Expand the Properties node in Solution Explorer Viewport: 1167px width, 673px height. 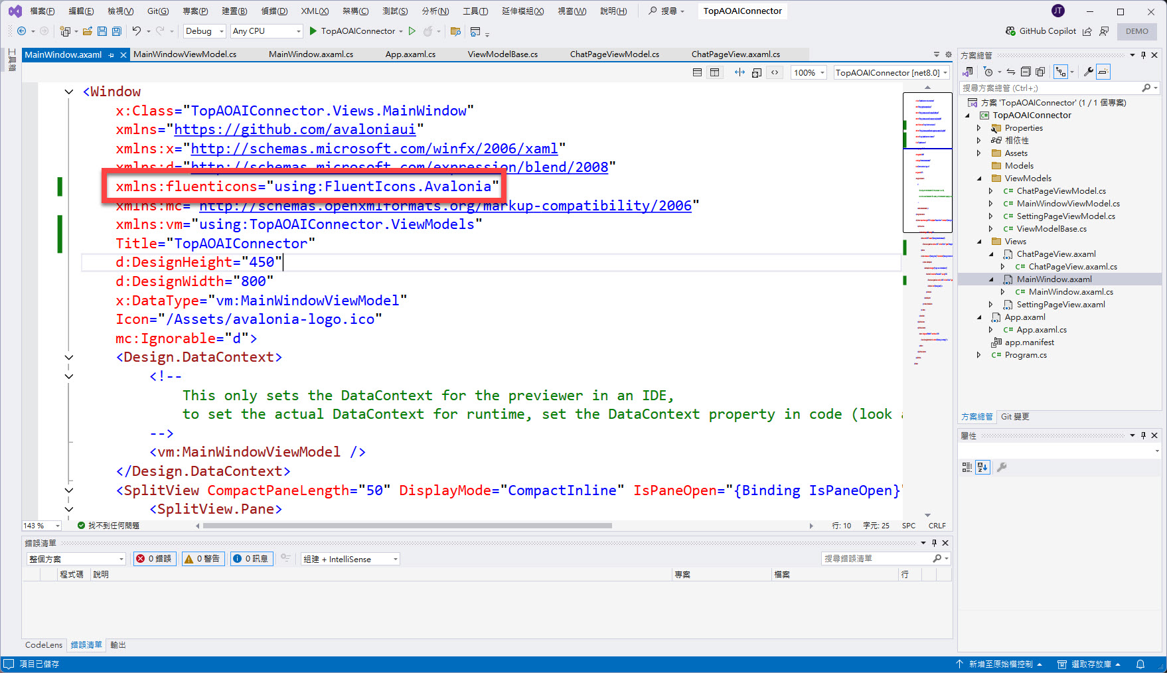click(978, 128)
